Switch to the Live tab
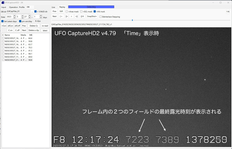The width and height of the screenshot is (232, 149). 53,7
